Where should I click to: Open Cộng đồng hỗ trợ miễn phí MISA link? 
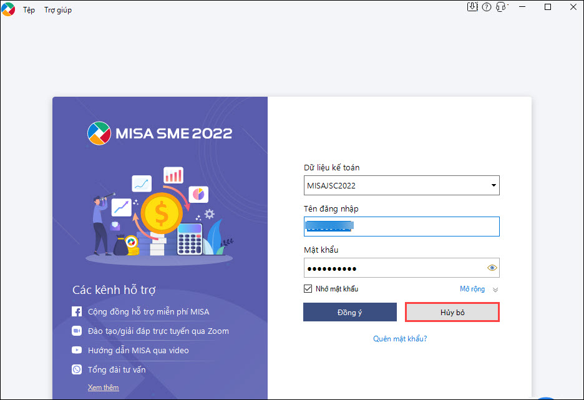pos(148,312)
